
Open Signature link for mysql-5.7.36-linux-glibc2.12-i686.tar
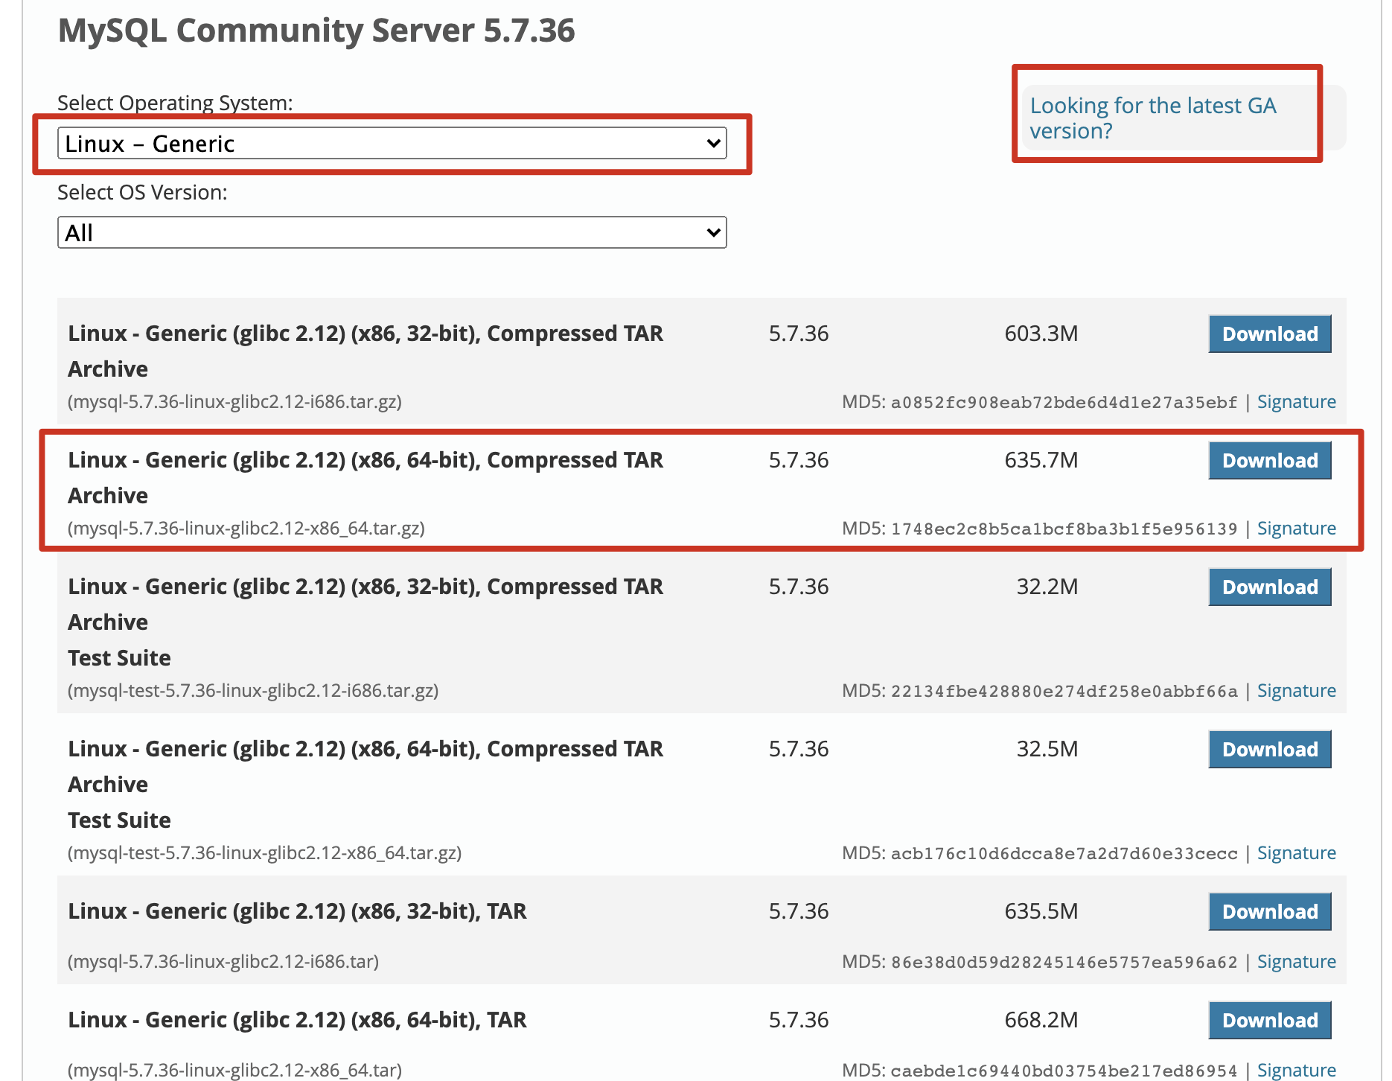[1296, 962]
